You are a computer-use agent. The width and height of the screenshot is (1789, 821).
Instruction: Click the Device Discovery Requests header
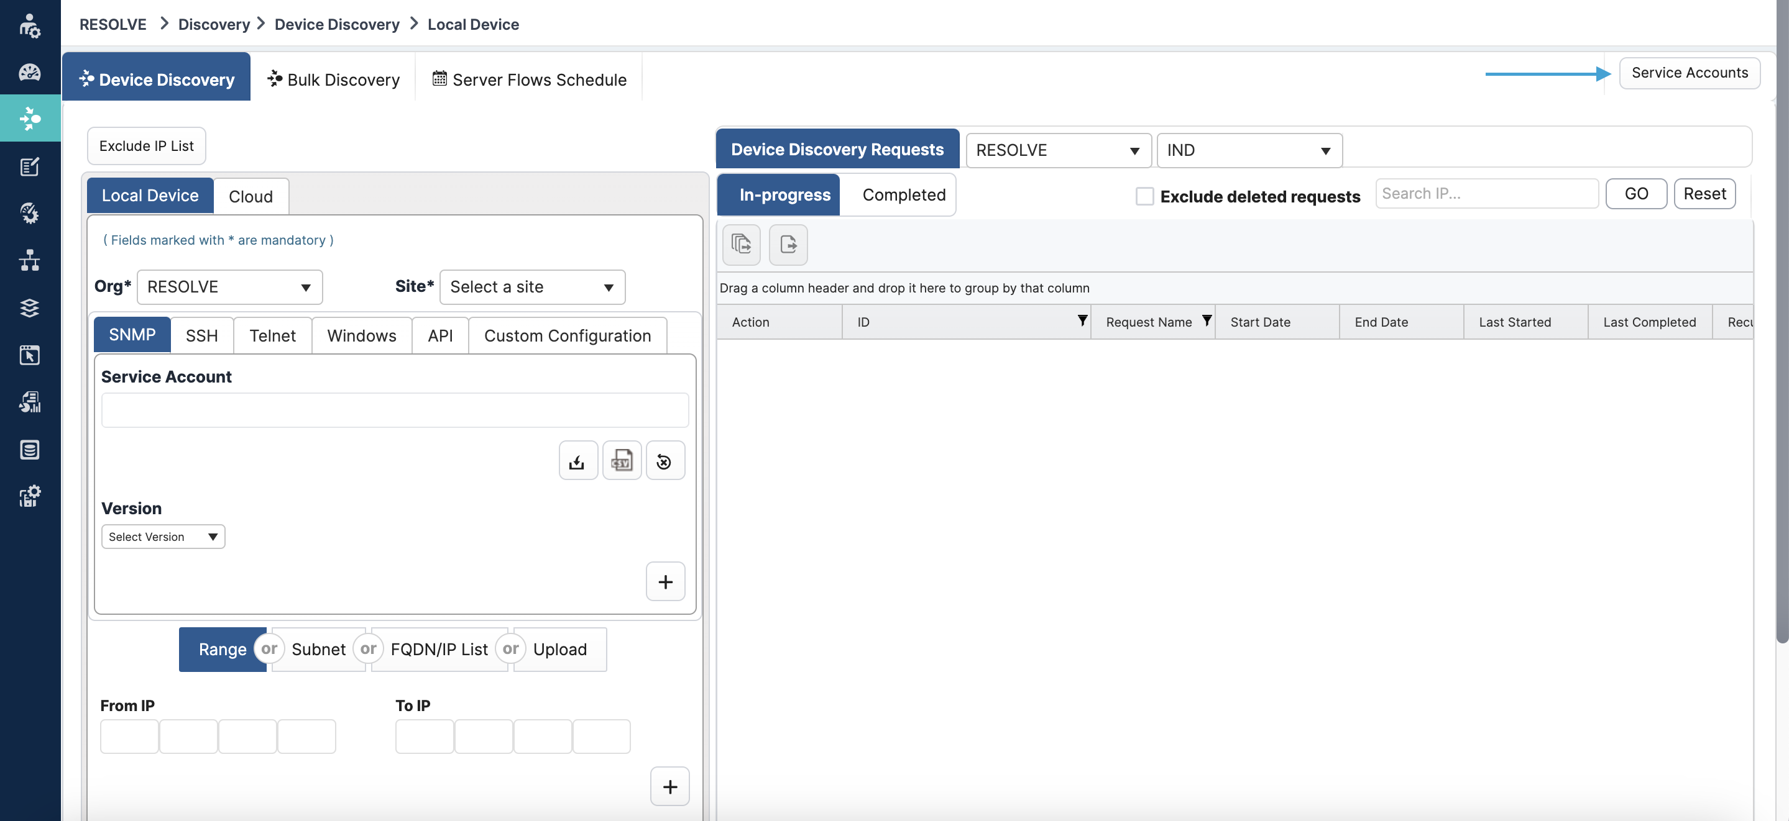[x=837, y=148]
